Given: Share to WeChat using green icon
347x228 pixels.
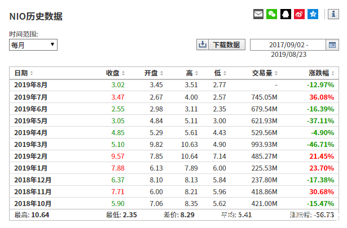Looking at the screenshot, I should pos(272,14).
